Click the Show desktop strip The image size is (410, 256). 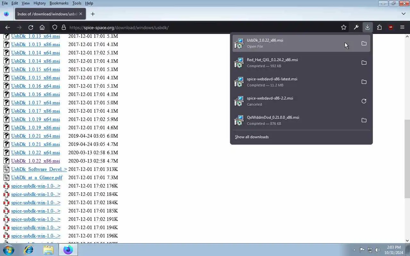click(x=408, y=250)
